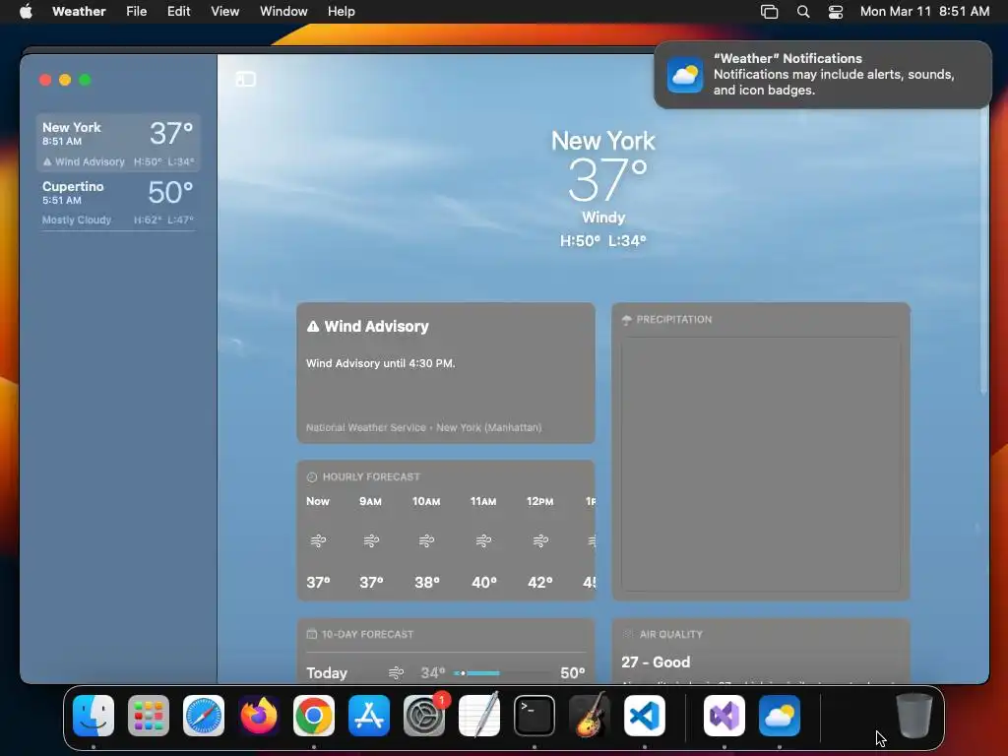Open Visual Studio Code from the Dock
This screenshot has width=1008, height=756.
click(645, 716)
